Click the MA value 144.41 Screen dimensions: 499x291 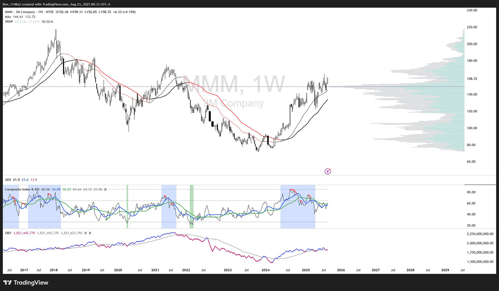click(18, 17)
